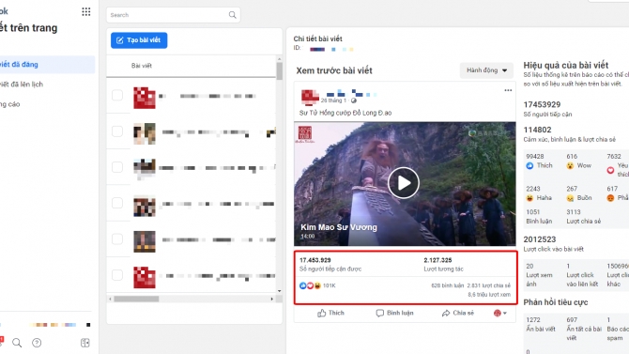This screenshot has width=629, height=354.
Task: Click the search magnifier in the Search box
Action: 232,15
